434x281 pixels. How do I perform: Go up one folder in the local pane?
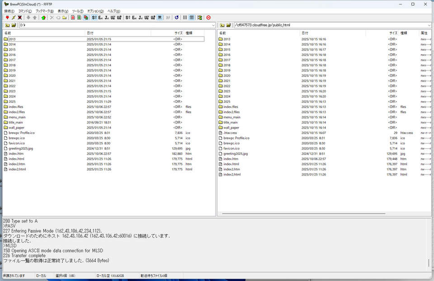point(7,25)
